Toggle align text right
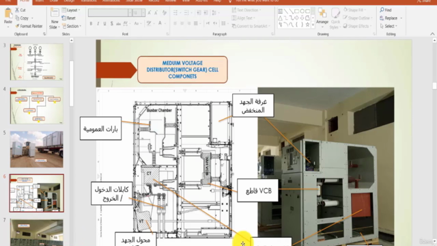 coord(189,23)
